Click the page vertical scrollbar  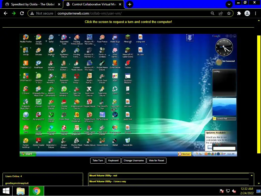259,94
